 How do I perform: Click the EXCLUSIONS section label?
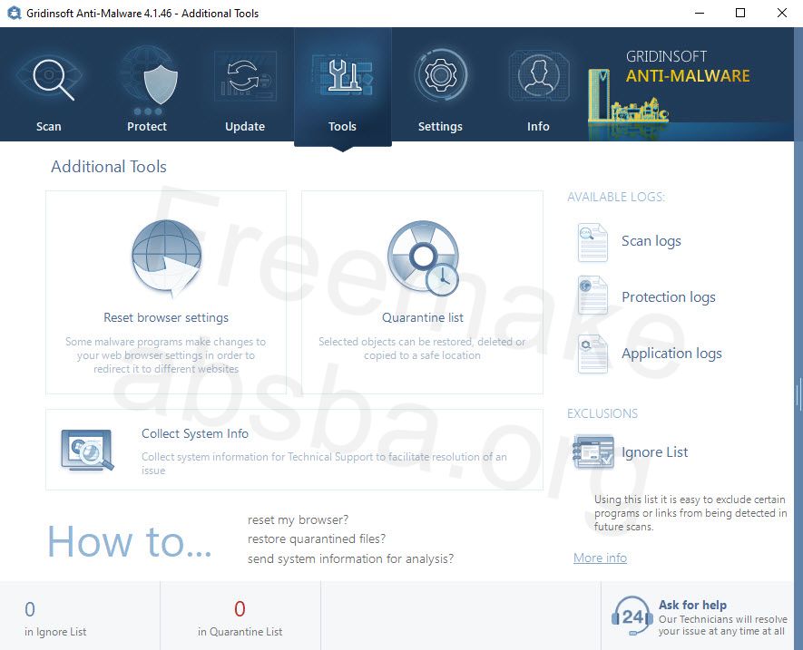(602, 413)
